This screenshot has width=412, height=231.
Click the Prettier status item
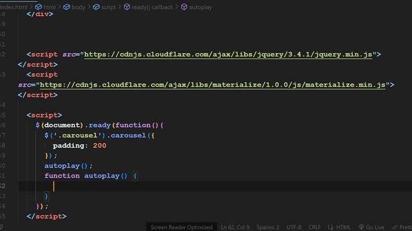click(x=401, y=227)
